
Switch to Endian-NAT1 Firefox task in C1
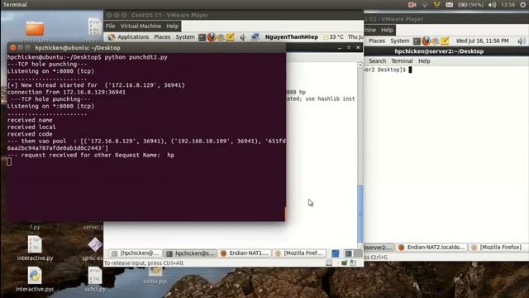(245, 253)
